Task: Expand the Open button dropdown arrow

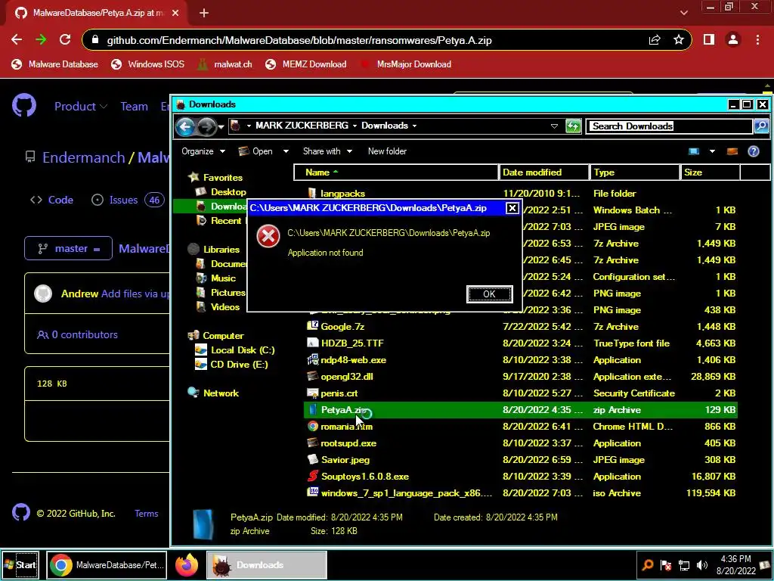Action: [x=286, y=151]
